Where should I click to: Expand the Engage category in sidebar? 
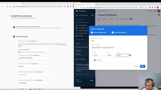tap(78, 54)
